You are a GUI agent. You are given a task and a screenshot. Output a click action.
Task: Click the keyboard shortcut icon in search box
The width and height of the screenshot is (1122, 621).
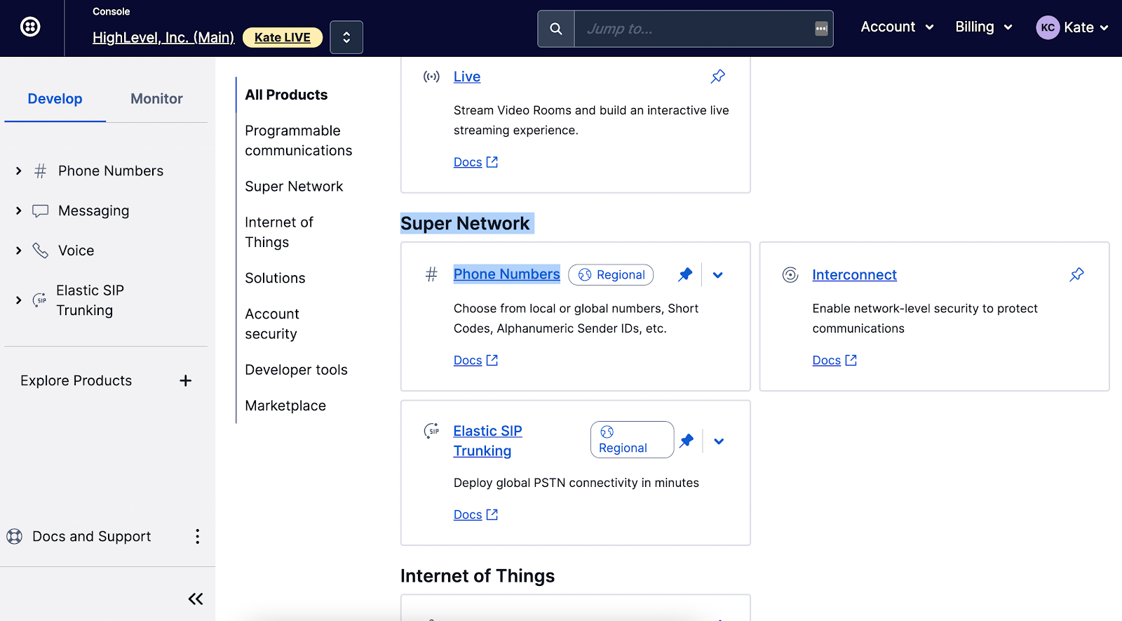(x=821, y=29)
